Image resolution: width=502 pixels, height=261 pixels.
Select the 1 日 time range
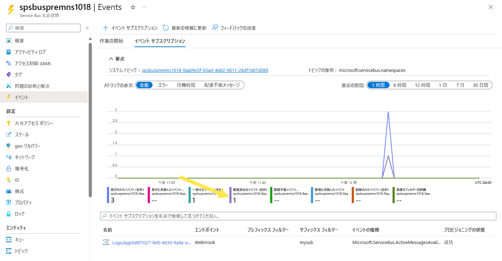click(443, 85)
